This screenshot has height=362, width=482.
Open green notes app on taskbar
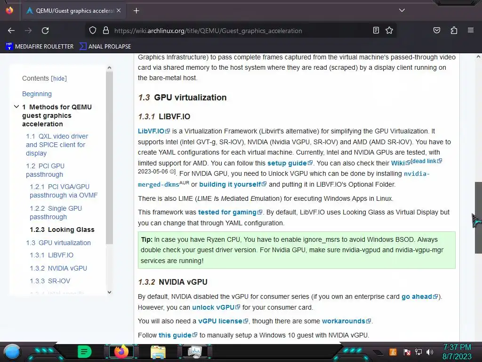[84, 352]
